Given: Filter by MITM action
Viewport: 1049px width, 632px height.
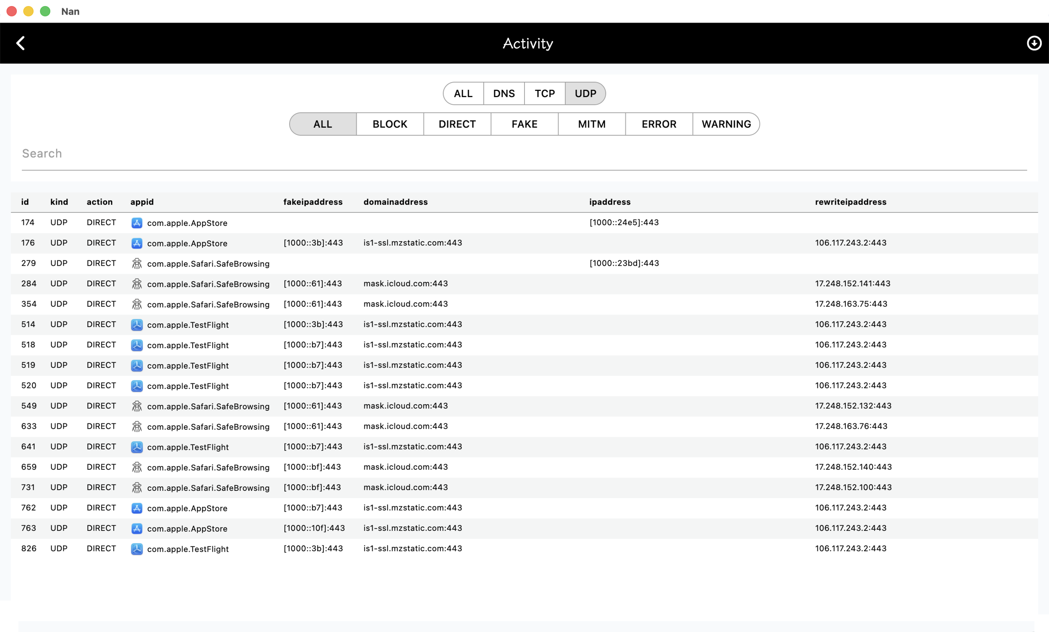Looking at the screenshot, I should click(x=591, y=124).
